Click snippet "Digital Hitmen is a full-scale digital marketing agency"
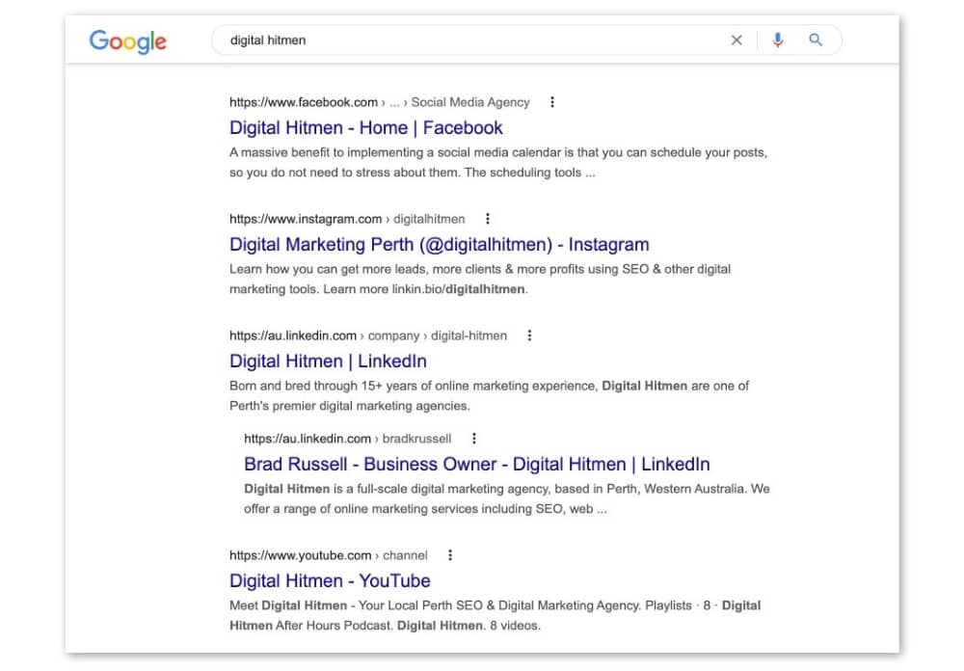Screen dimensions: 964x671 click(507, 498)
